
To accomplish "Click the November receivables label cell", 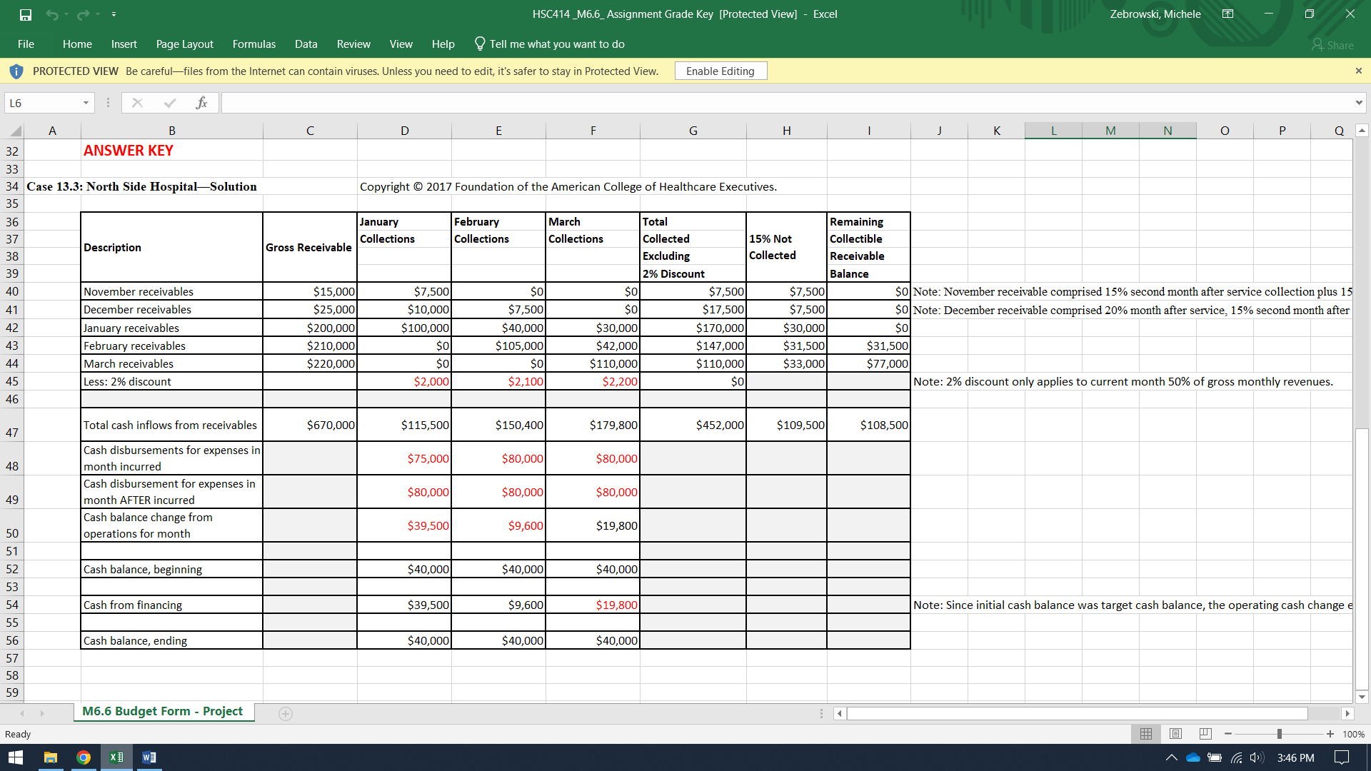I will pos(171,291).
